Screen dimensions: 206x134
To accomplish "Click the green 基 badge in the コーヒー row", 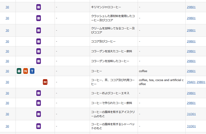I will (x=19, y=71).
